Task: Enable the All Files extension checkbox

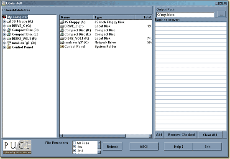Action: click(74, 143)
